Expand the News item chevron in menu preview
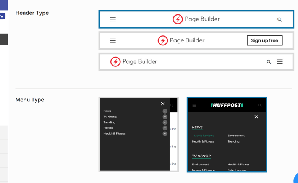 (x=165, y=111)
